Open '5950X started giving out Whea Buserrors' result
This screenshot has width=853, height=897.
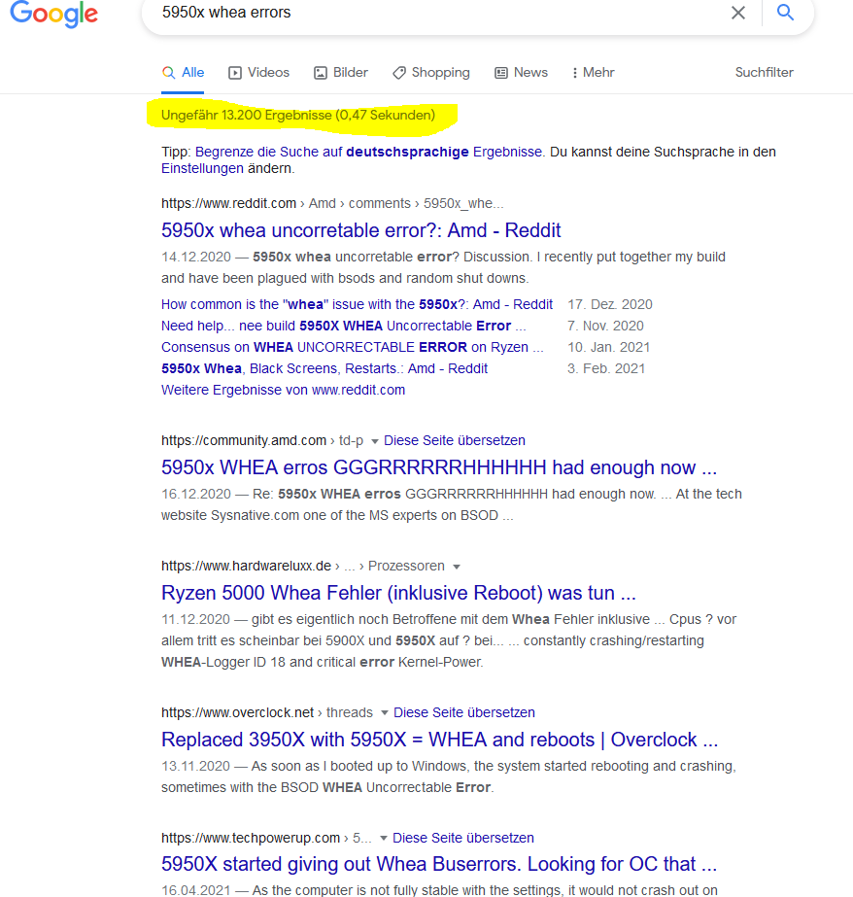[438, 864]
